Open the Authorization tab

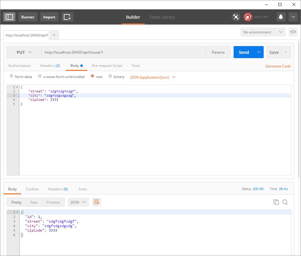pyautogui.click(x=19, y=65)
